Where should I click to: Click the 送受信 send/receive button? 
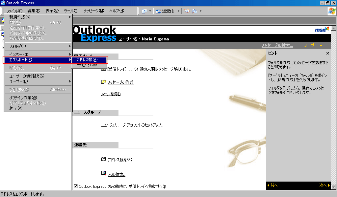tap(165, 11)
